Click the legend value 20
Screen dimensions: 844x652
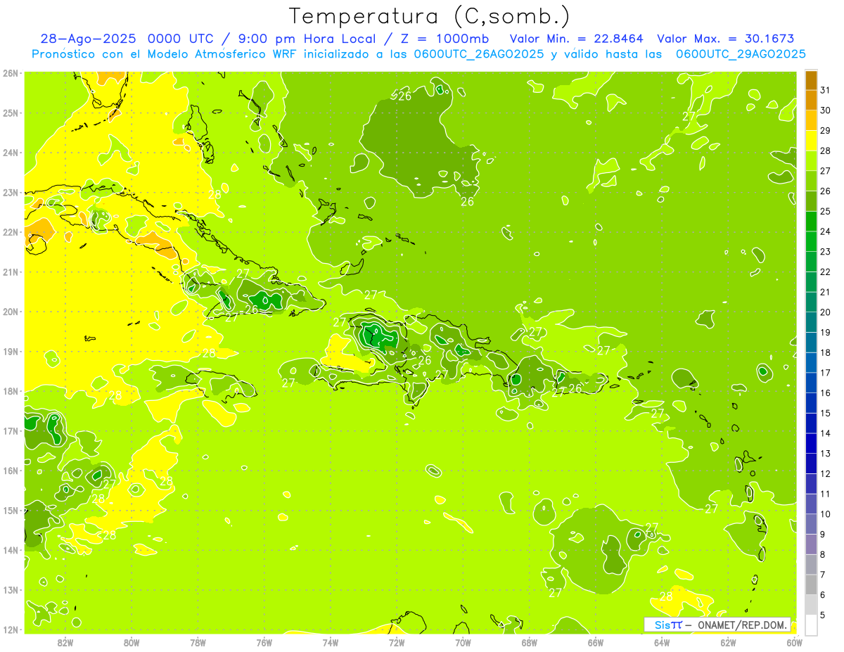[x=826, y=312]
